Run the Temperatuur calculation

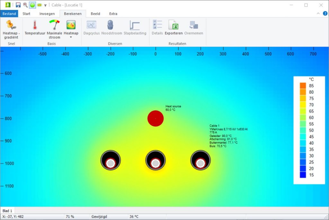35,28
